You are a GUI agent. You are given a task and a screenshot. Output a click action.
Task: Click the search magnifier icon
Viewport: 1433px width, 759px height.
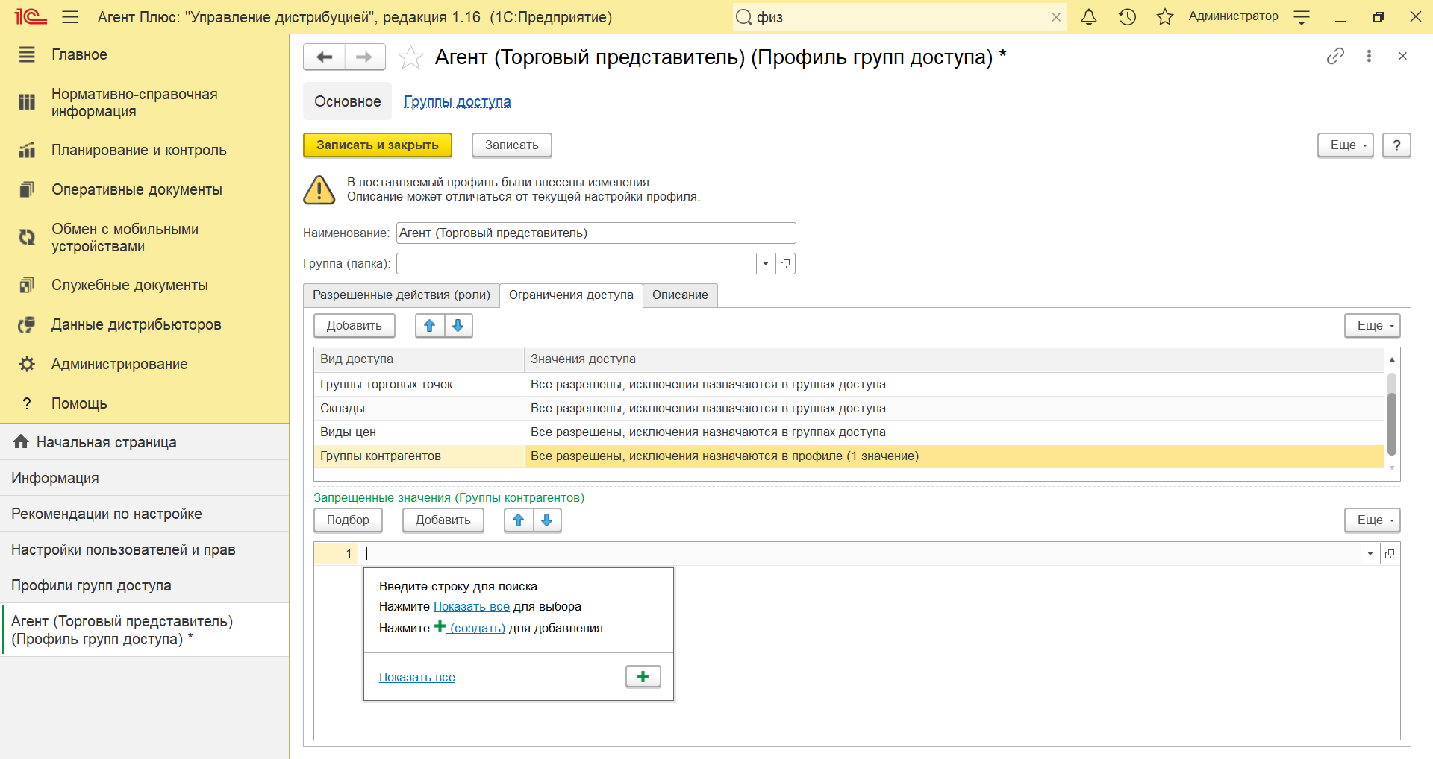(x=744, y=17)
